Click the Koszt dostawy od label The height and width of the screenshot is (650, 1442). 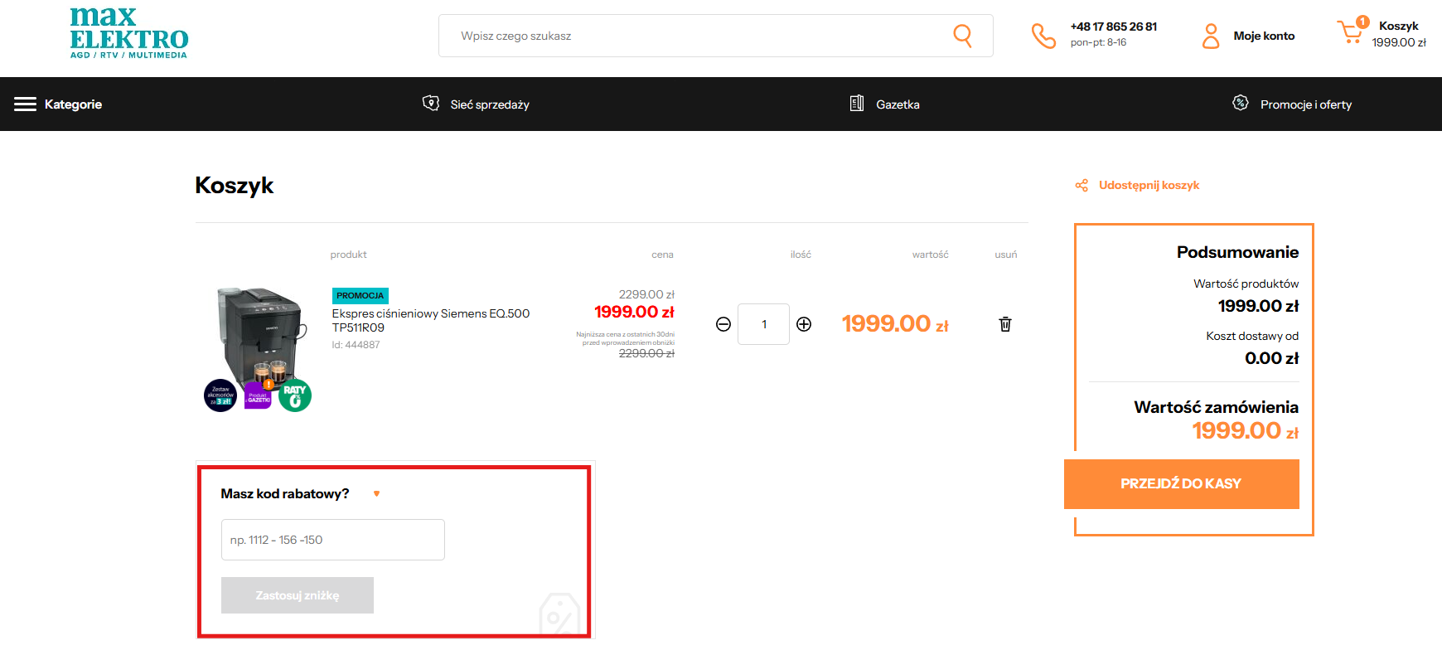click(1252, 336)
